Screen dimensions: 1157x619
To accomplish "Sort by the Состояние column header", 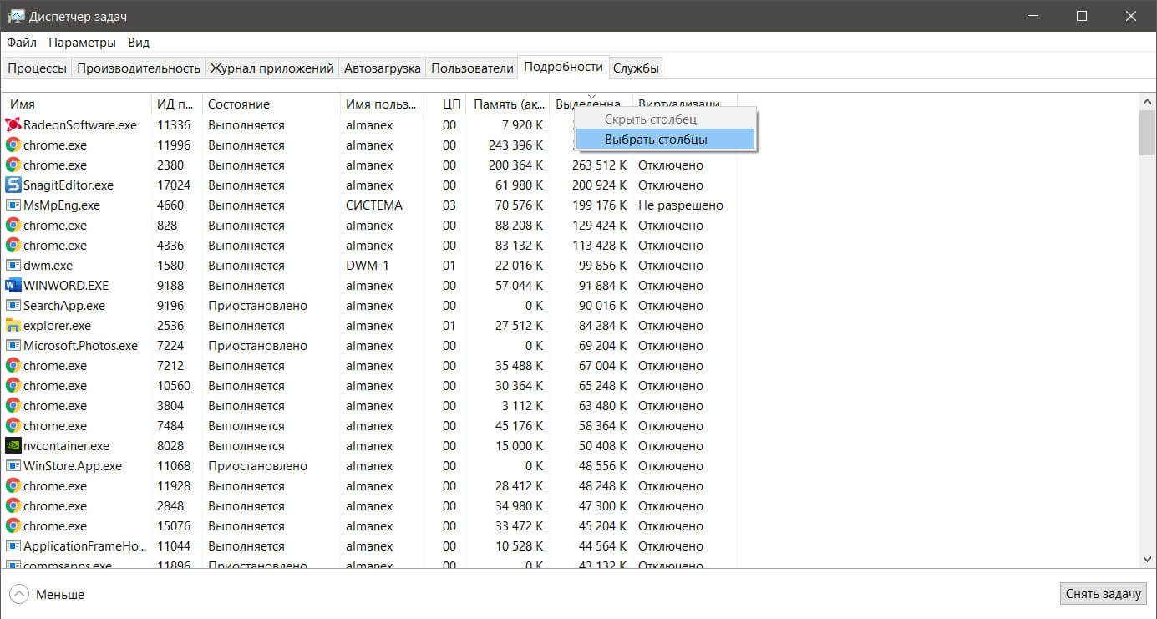I will pyautogui.click(x=271, y=104).
